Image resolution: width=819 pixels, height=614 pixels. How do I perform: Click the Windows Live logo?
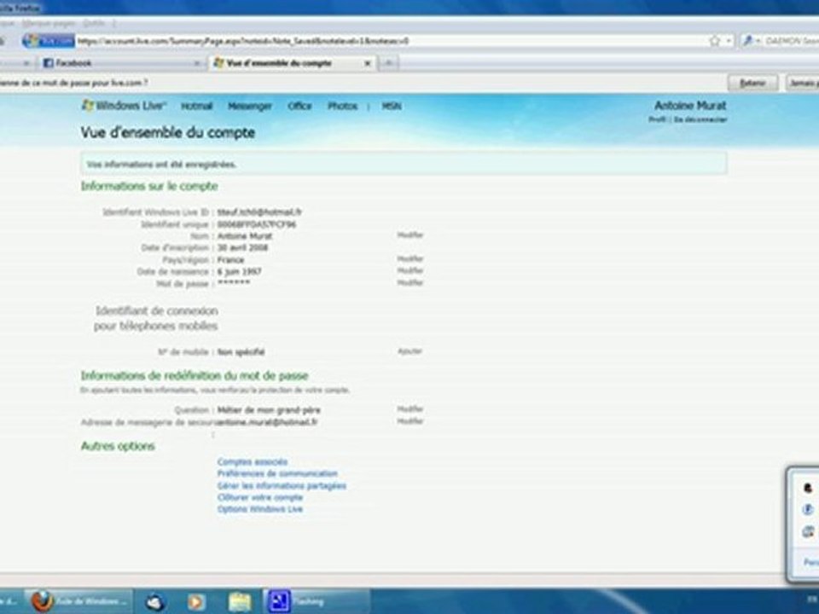pyautogui.click(x=124, y=106)
